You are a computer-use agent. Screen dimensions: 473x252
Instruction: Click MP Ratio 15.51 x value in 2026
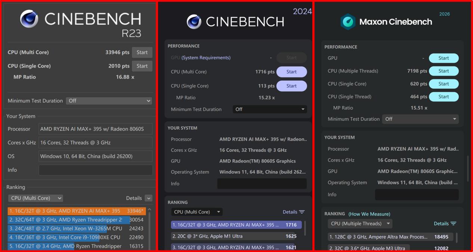coord(419,108)
